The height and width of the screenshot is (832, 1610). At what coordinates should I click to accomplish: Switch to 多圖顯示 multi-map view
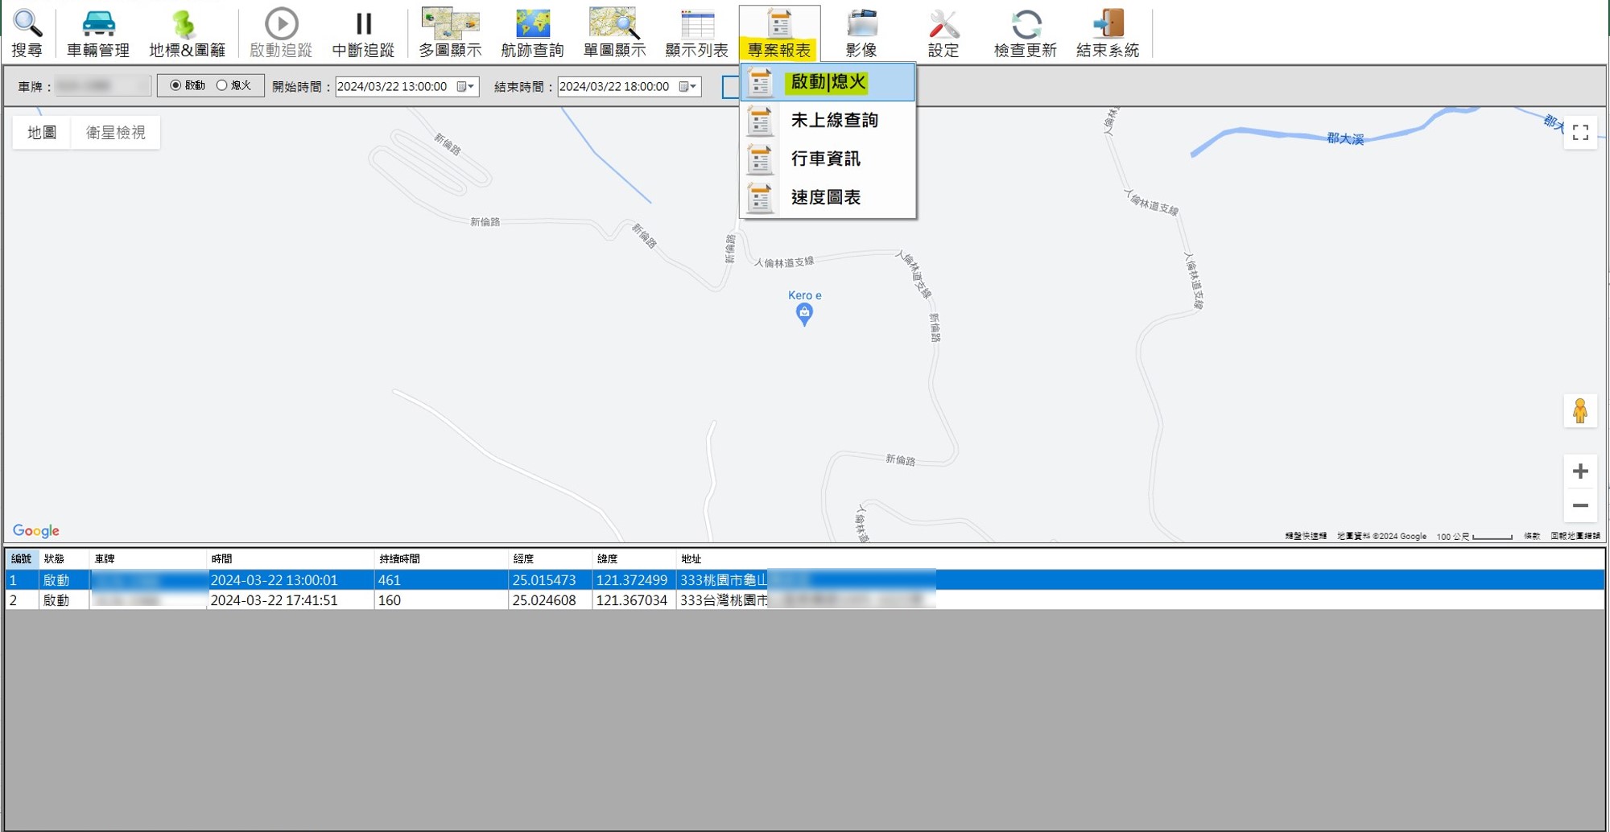450,33
